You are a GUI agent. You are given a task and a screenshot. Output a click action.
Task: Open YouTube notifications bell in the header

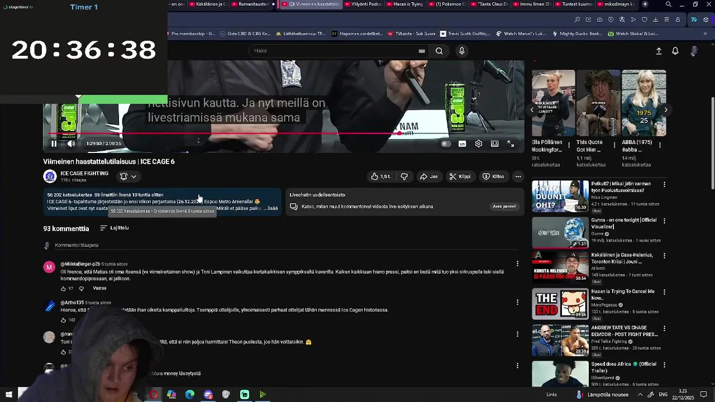click(675, 51)
